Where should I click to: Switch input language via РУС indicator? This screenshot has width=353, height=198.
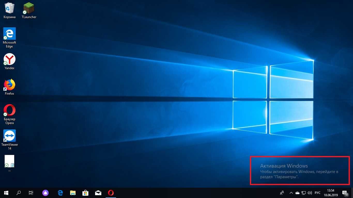coord(318,193)
